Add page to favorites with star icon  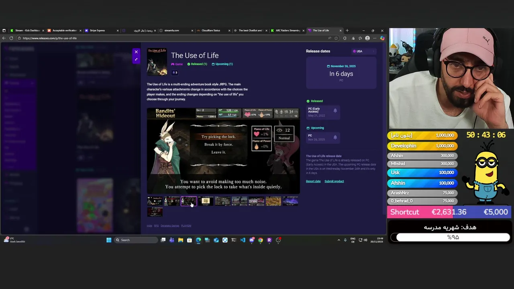[336, 38]
